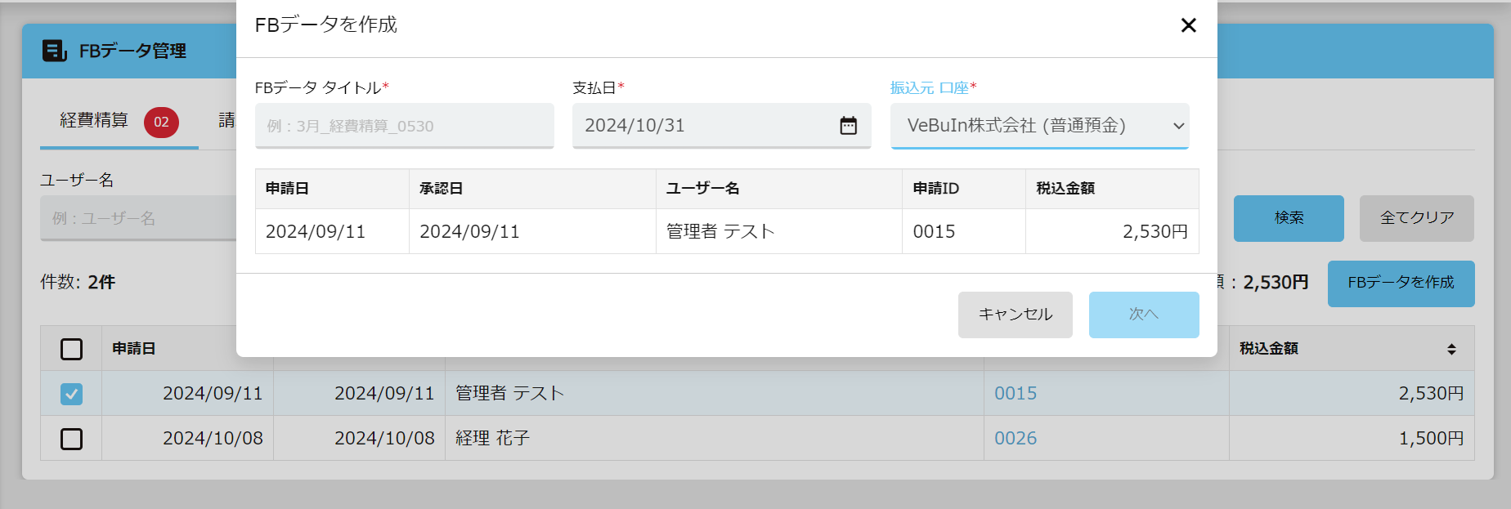Open application ID 0026 link
This screenshot has height=509, width=1511.
click(1016, 439)
